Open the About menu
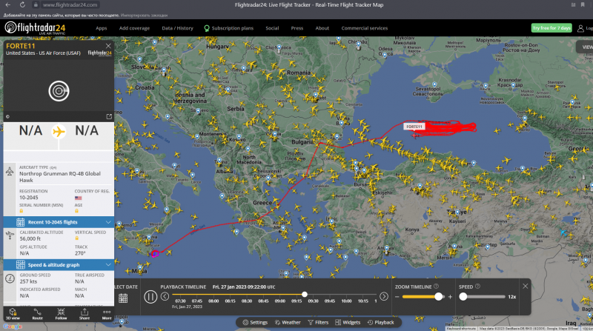The image size is (593, 331). (322, 28)
